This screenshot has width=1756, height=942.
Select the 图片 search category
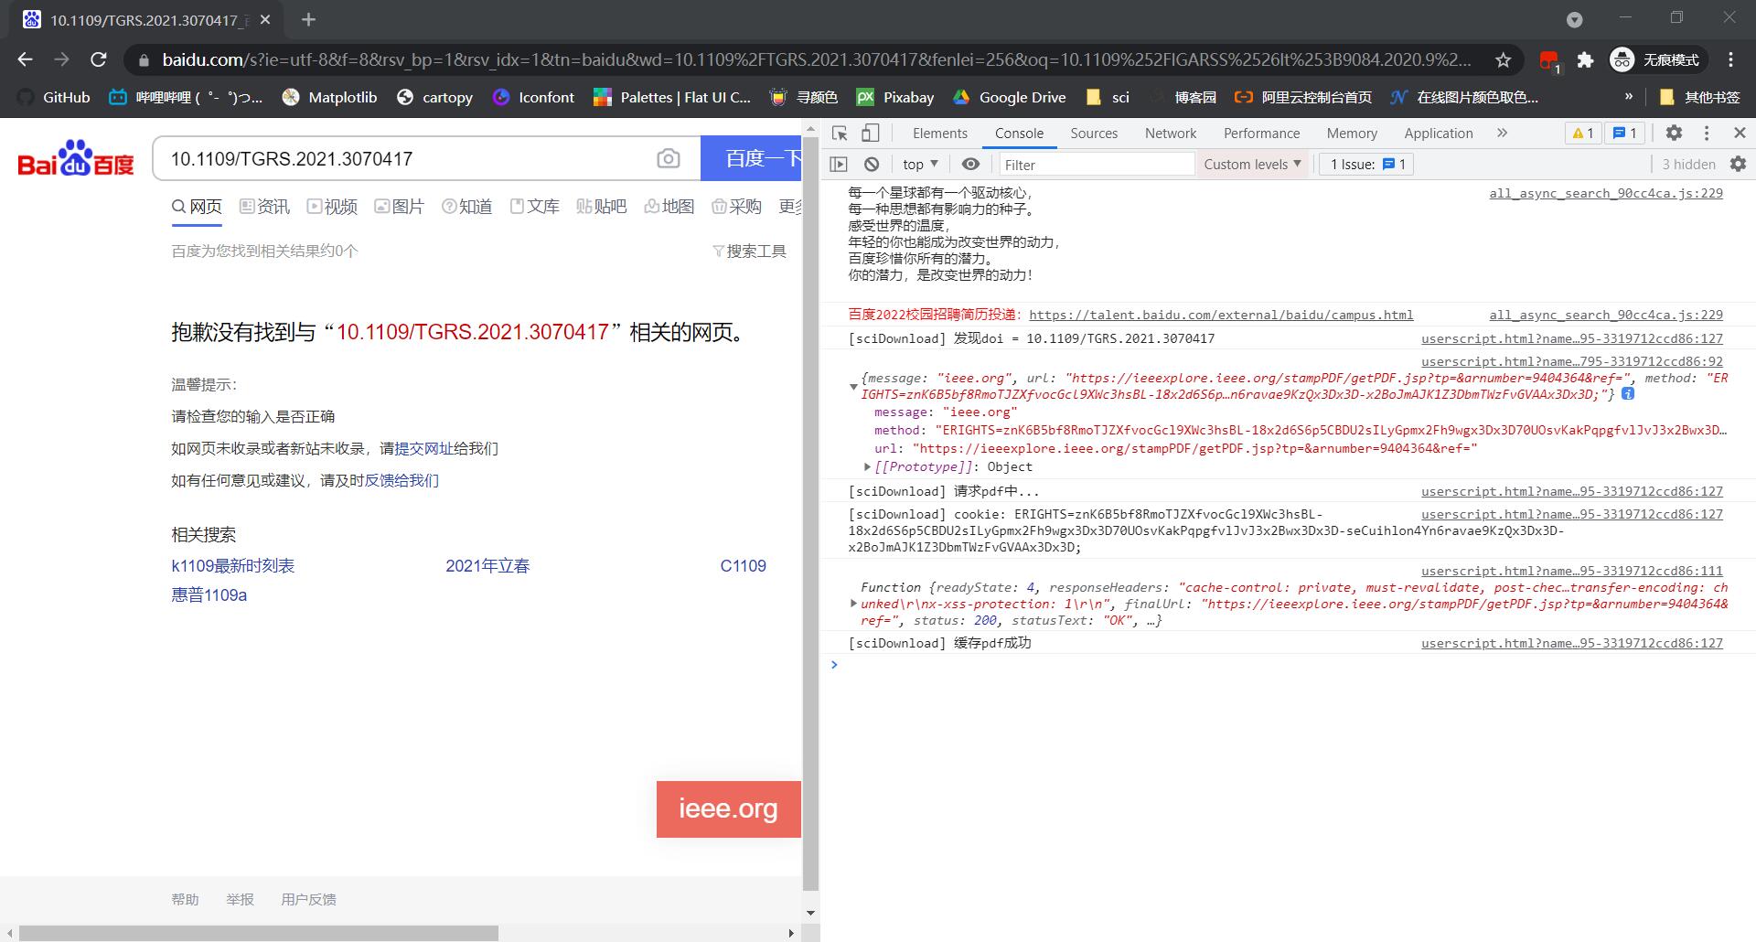tap(399, 207)
